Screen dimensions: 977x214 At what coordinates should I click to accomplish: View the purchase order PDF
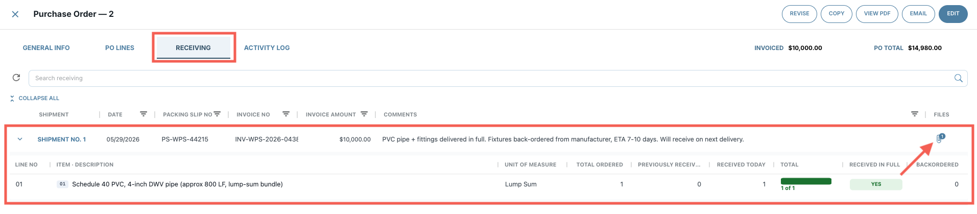(x=877, y=14)
